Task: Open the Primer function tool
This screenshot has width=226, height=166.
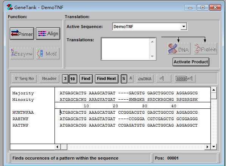Action: [22, 34]
